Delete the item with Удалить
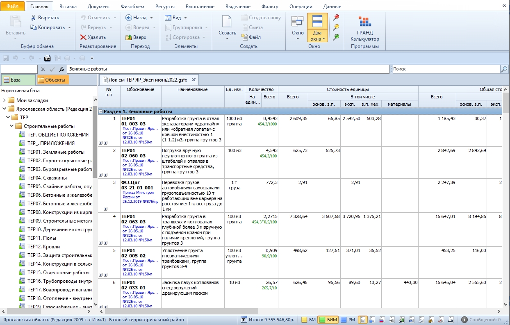The image size is (510, 325). (x=93, y=37)
